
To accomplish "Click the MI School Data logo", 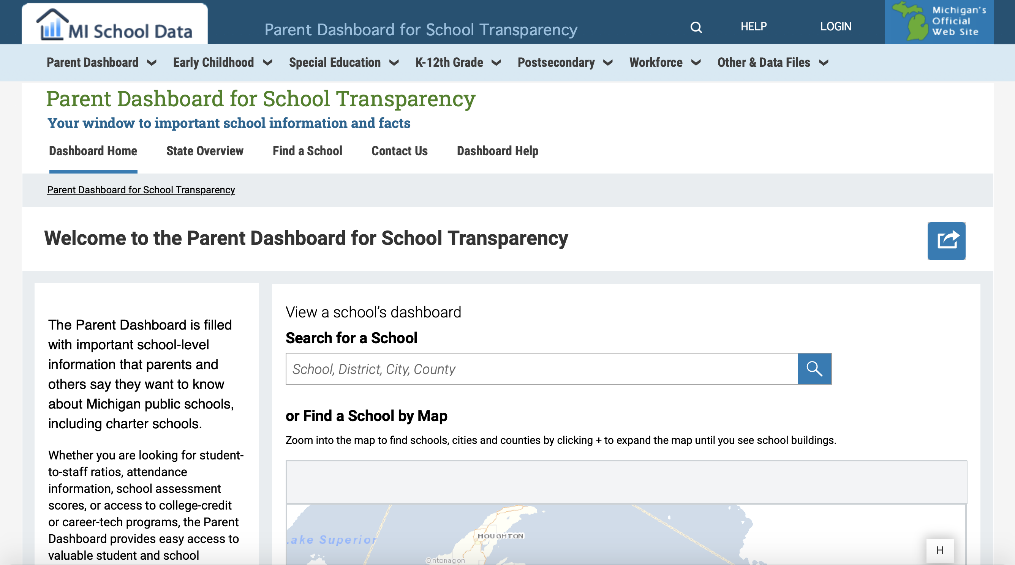I will pyautogui.click(x=114, y=24).
